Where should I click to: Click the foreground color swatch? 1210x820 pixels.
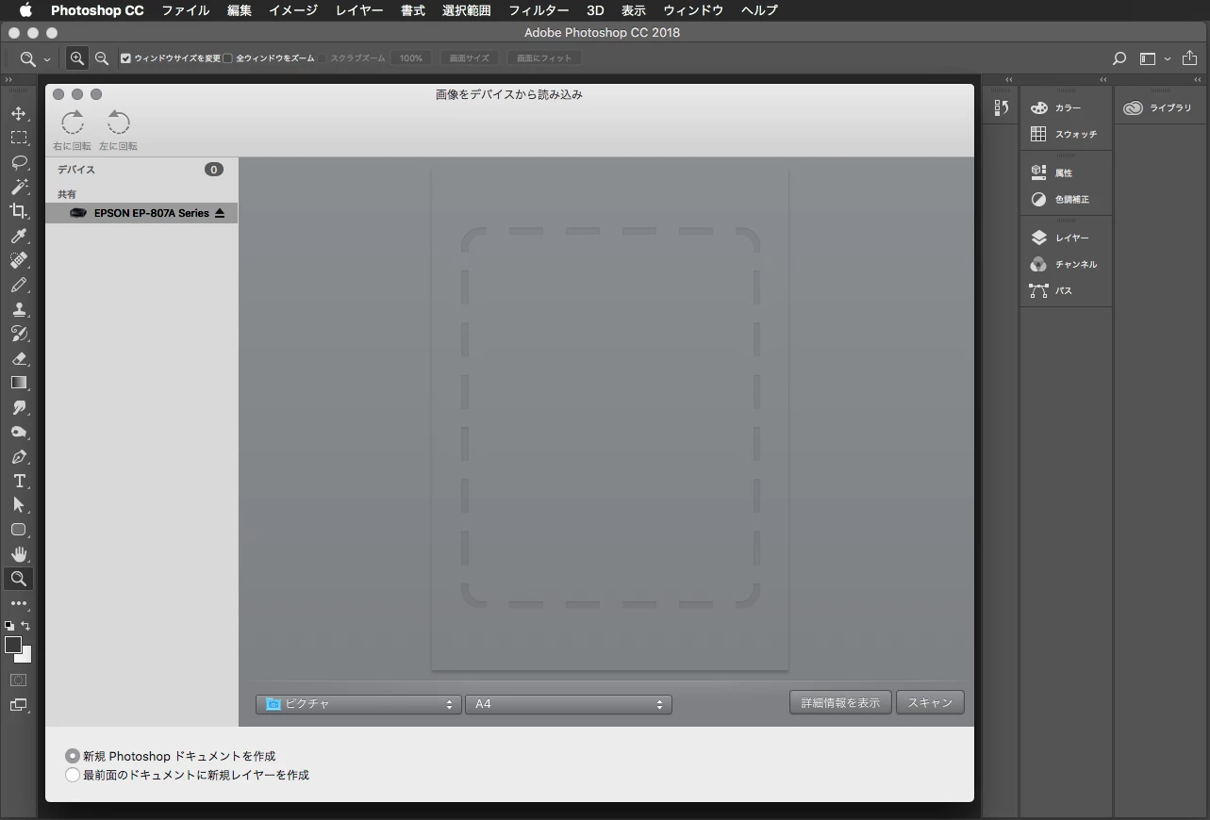[x=13, y=645]
